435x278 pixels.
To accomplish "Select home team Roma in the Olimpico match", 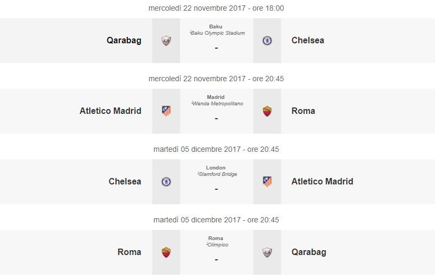I will click(x=129, y=252).
